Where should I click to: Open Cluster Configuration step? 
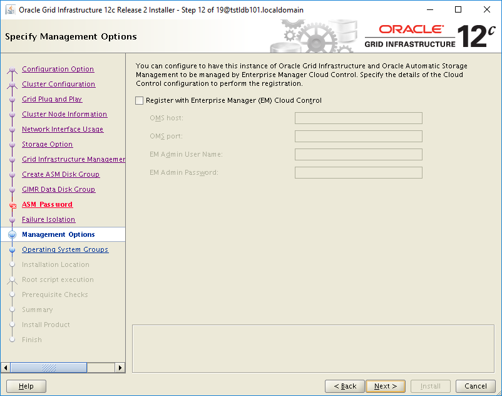pos(59,84)
